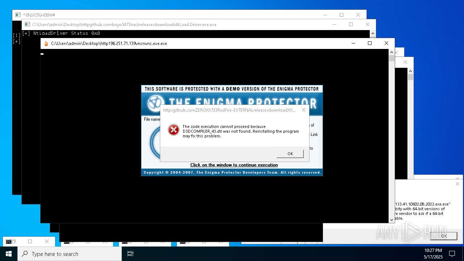Click the vncnvnc.exe.exe window title text

(x=109, y=43)
